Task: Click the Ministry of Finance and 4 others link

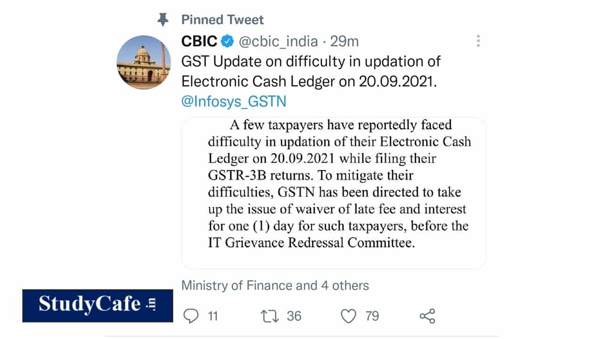Action: pos(275,285)
